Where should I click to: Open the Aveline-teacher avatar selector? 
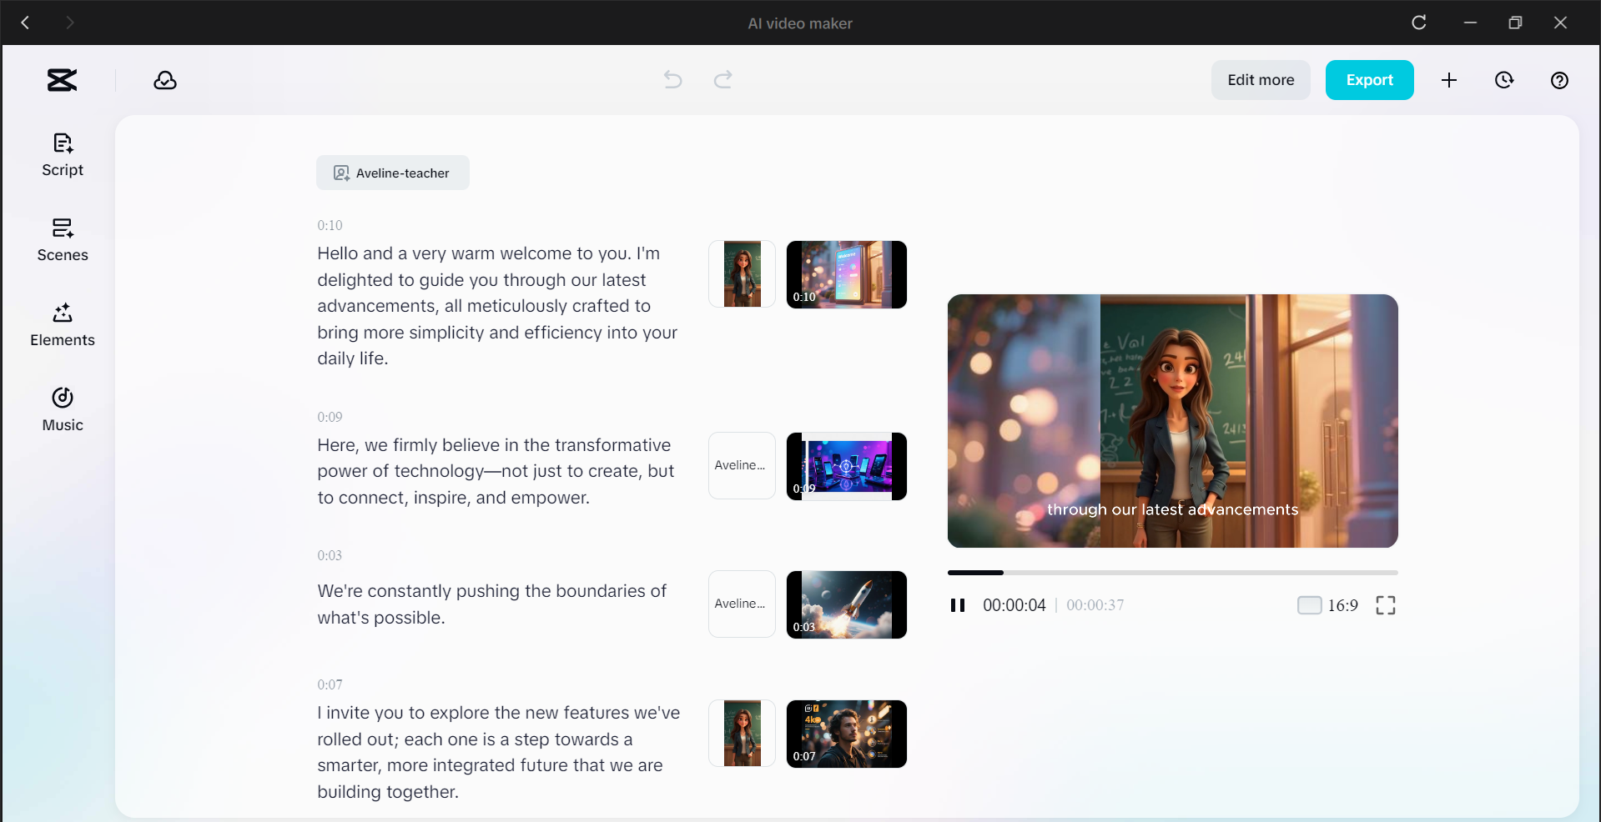point(392,173)
